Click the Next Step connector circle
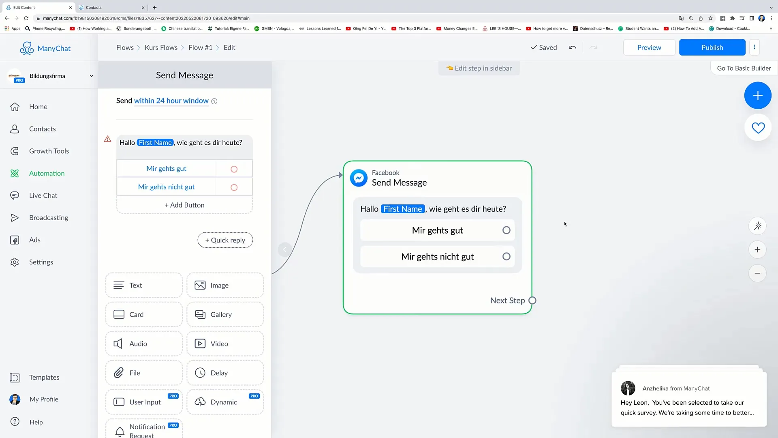This screenshot has width=778, height=438. [532, 301]
